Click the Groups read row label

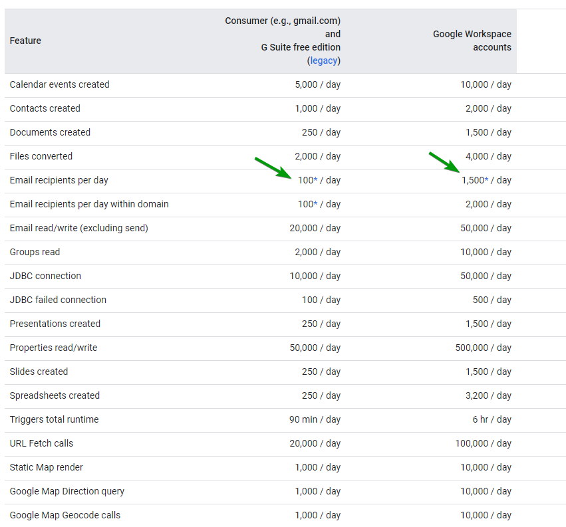[x=35, y=252]
